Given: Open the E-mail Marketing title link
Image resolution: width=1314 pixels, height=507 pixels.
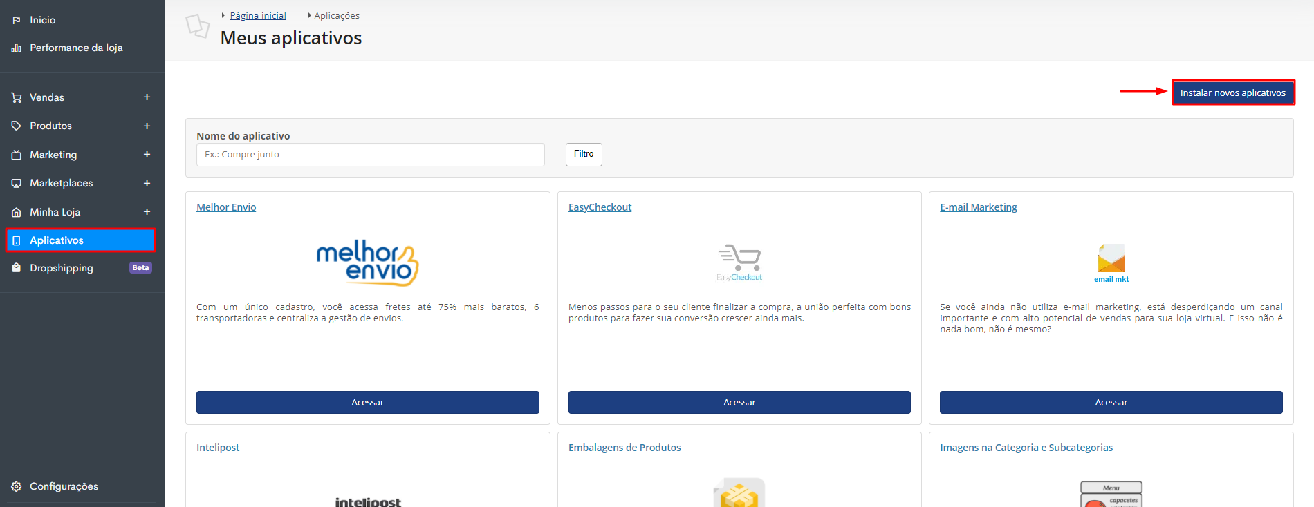Looking at the screenshot, I should (979, 207).
